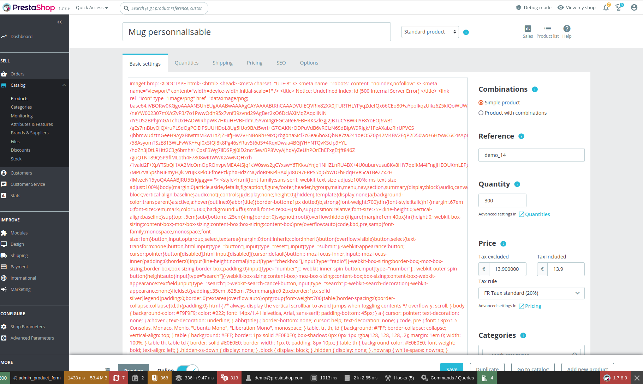Collapse the sidebar with the double chevron
The image size is (643, 384).
coord(59,22)
